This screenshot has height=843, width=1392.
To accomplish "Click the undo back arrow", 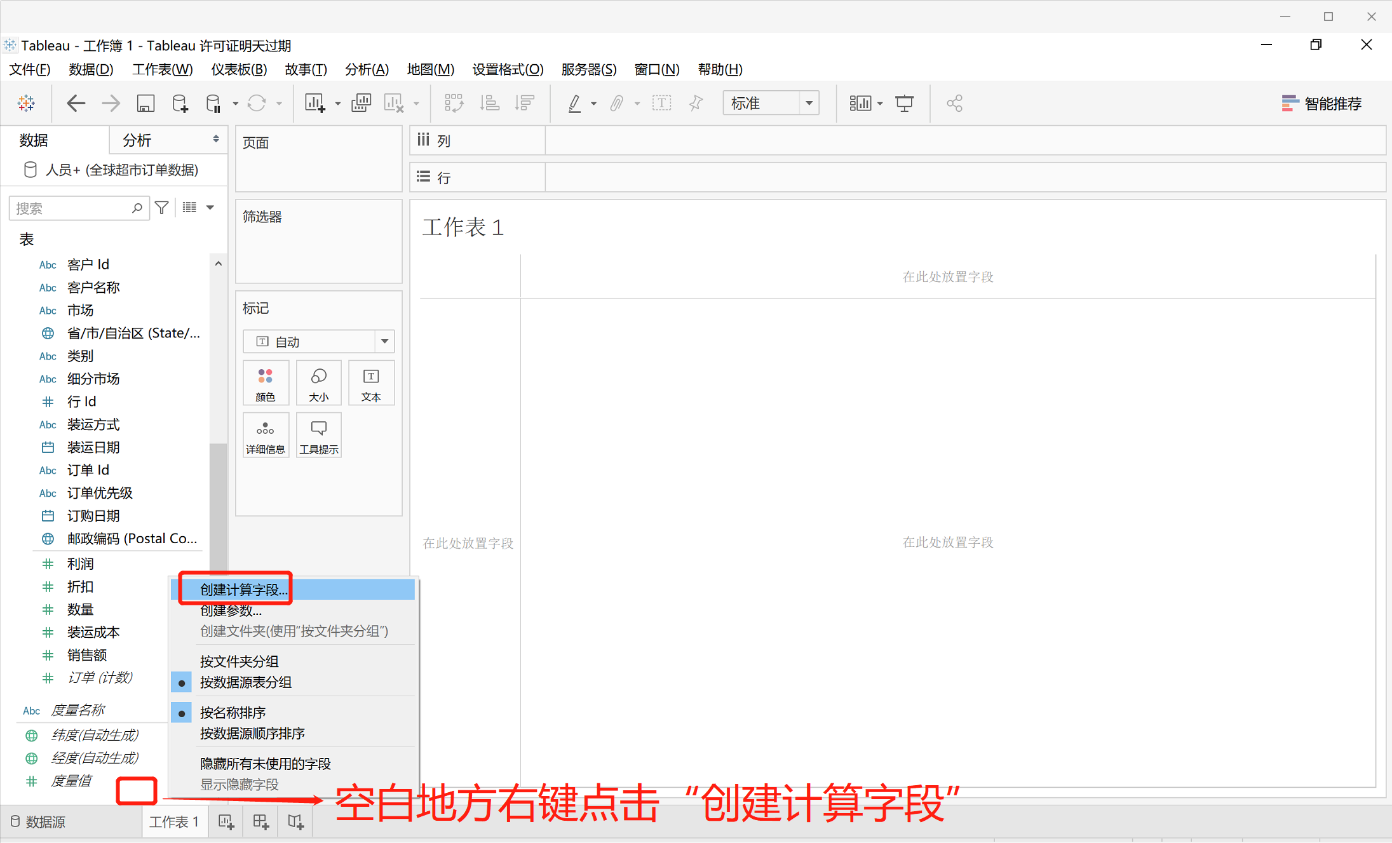I will click(x=76, y=103).
